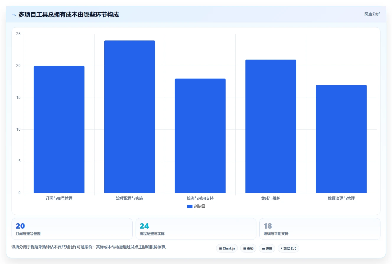The image size is (392, 264).
Task: Open the data card showing 18
Action: (320, 229)
